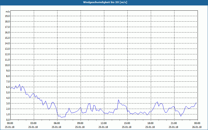Click the 2,0 y-axis label
Viewport: 208px width, 130px height.
8,109
